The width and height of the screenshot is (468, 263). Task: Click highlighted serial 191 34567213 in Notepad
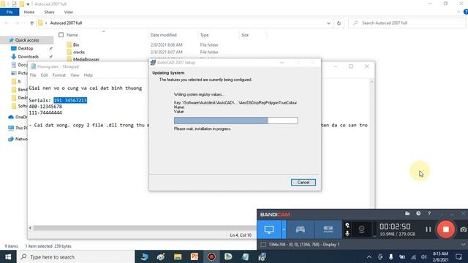tap(70, 100)
